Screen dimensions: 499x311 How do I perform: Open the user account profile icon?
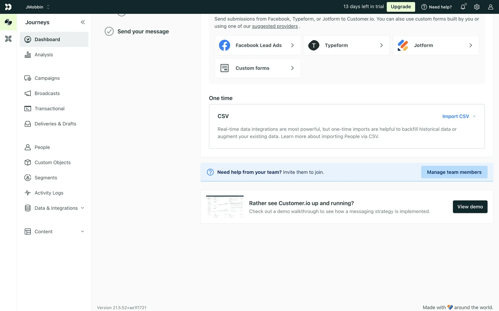click(x=490, y=7)
